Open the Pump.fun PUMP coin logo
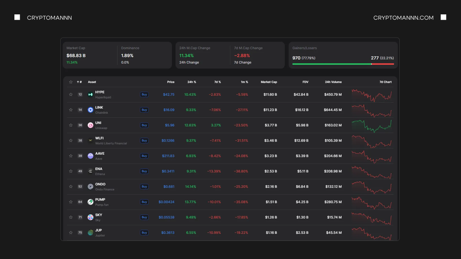Image resolution: width=461 pixels, height=259 pixels. coord(90,202)
